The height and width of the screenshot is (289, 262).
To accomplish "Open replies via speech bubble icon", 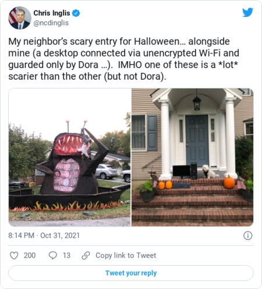I will [x=53, y=255].
